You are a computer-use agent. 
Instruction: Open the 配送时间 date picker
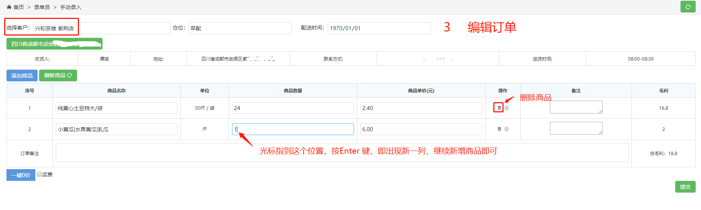[x=379, y=28]
